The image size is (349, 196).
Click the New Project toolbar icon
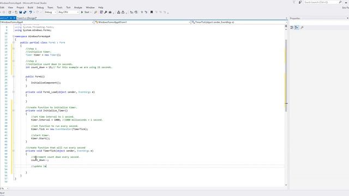[x=10, y=12]
